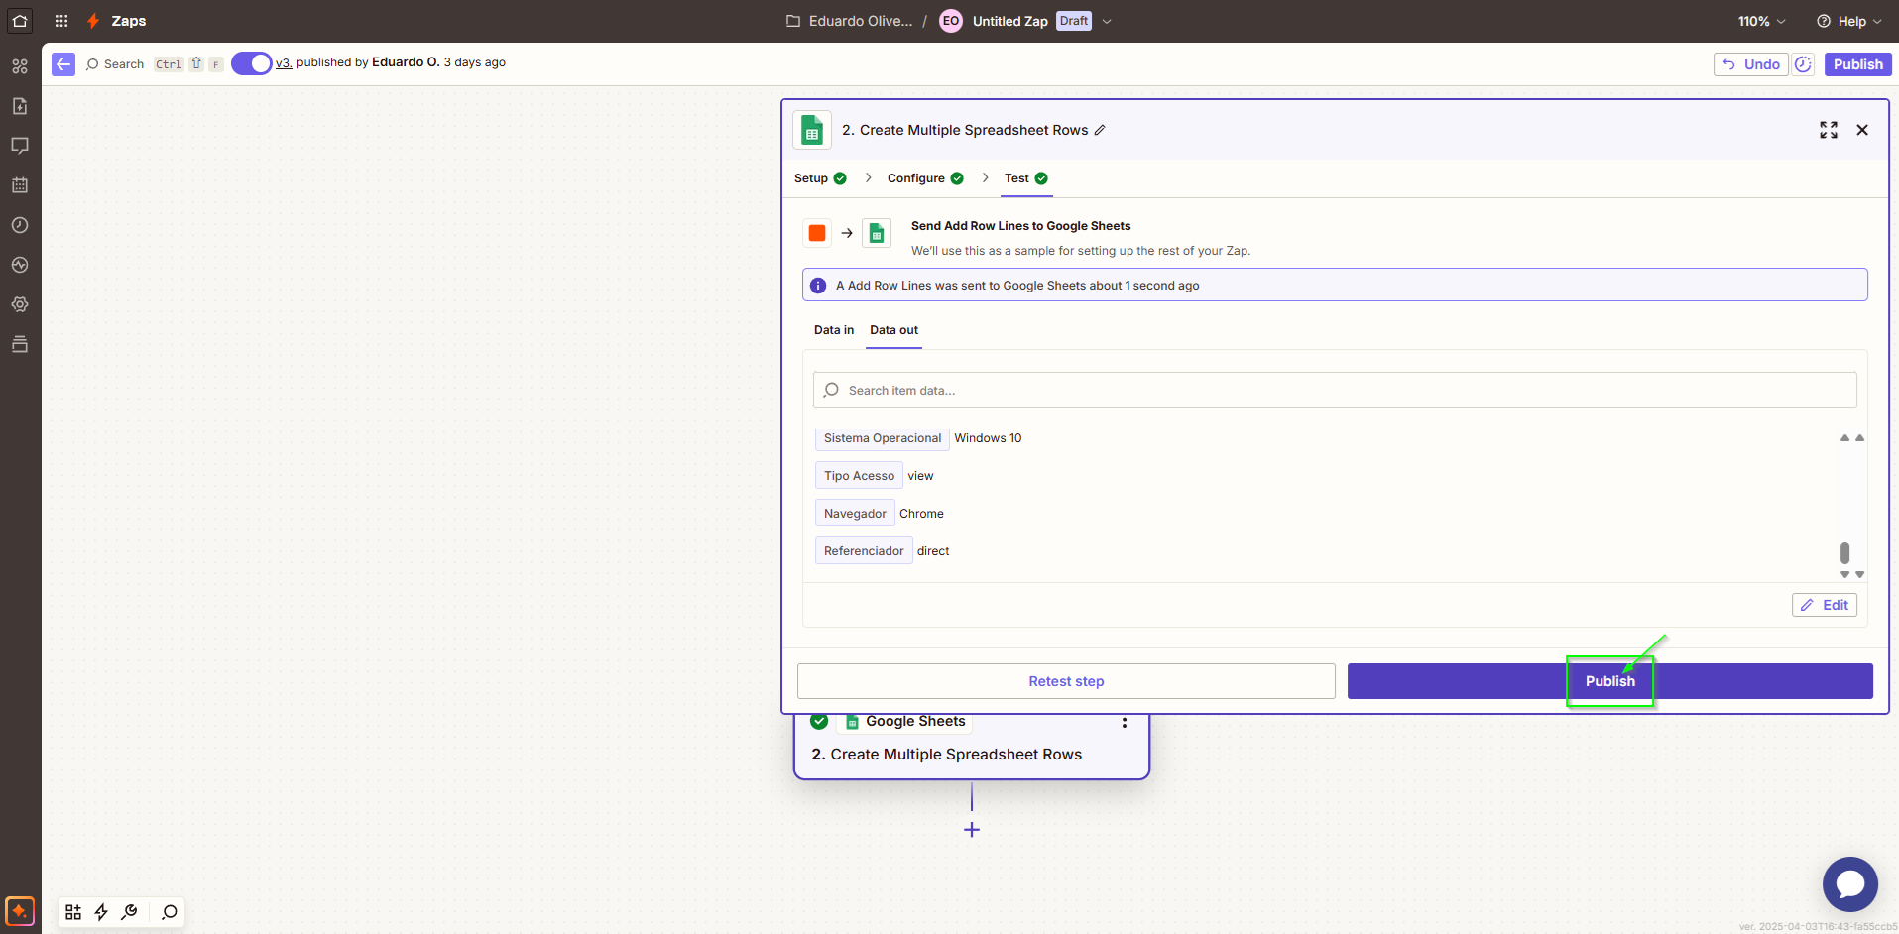Open the activity status icon in sidebar
The height and width of the screenshot is (934, 1899).
pos(20,265)
